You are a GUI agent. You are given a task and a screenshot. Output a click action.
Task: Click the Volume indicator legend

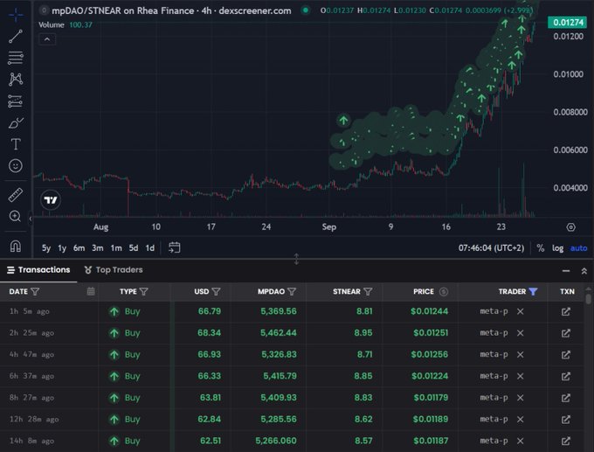tap(66, 24)
